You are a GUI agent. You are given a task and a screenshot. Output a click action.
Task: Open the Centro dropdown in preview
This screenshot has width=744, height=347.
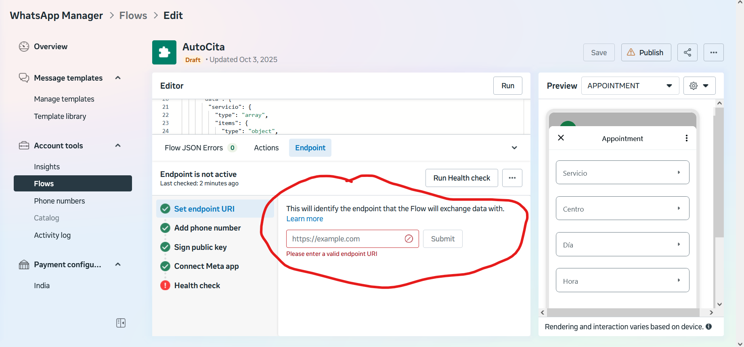tap(622, 208)
